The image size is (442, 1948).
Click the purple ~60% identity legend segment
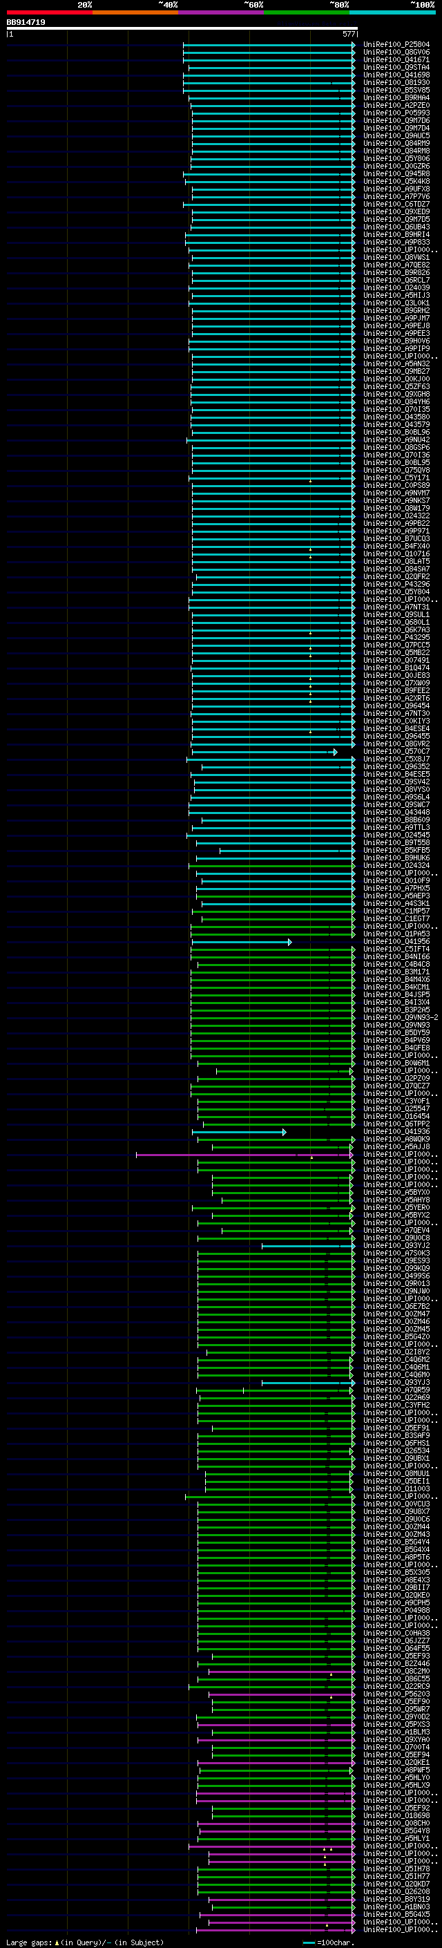click(220, 12)
